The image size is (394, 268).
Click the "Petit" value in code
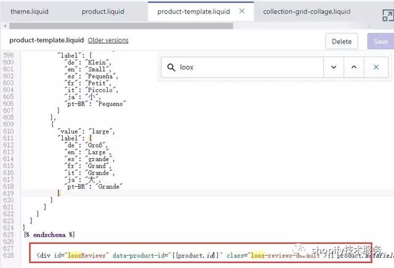click(x=98, y=83)
